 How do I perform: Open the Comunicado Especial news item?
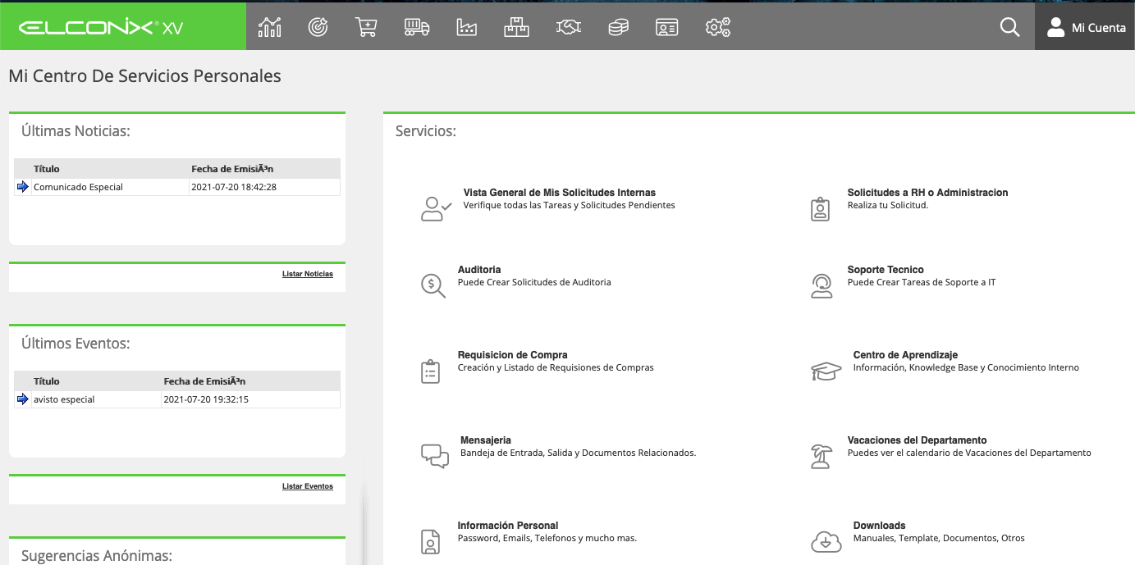coord(78,187)
